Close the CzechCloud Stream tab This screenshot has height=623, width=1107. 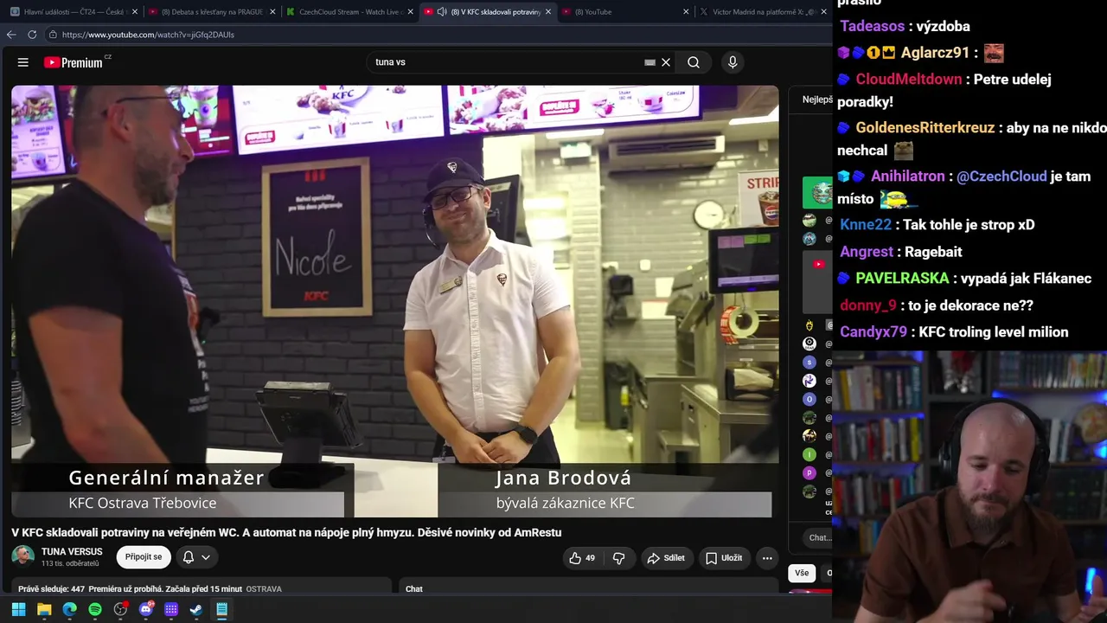point(411,12)
